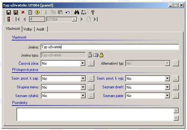Click the undo arrow icon
Image resolution: width=187 pixels, height=130 pixels.
pyautogui.click(x=68, y=12)
